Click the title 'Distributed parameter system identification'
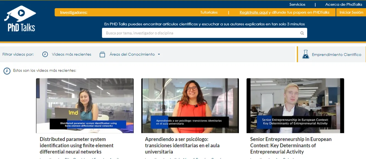The height and width of the screenshot is (159, 366). click(x=77, y=146)
